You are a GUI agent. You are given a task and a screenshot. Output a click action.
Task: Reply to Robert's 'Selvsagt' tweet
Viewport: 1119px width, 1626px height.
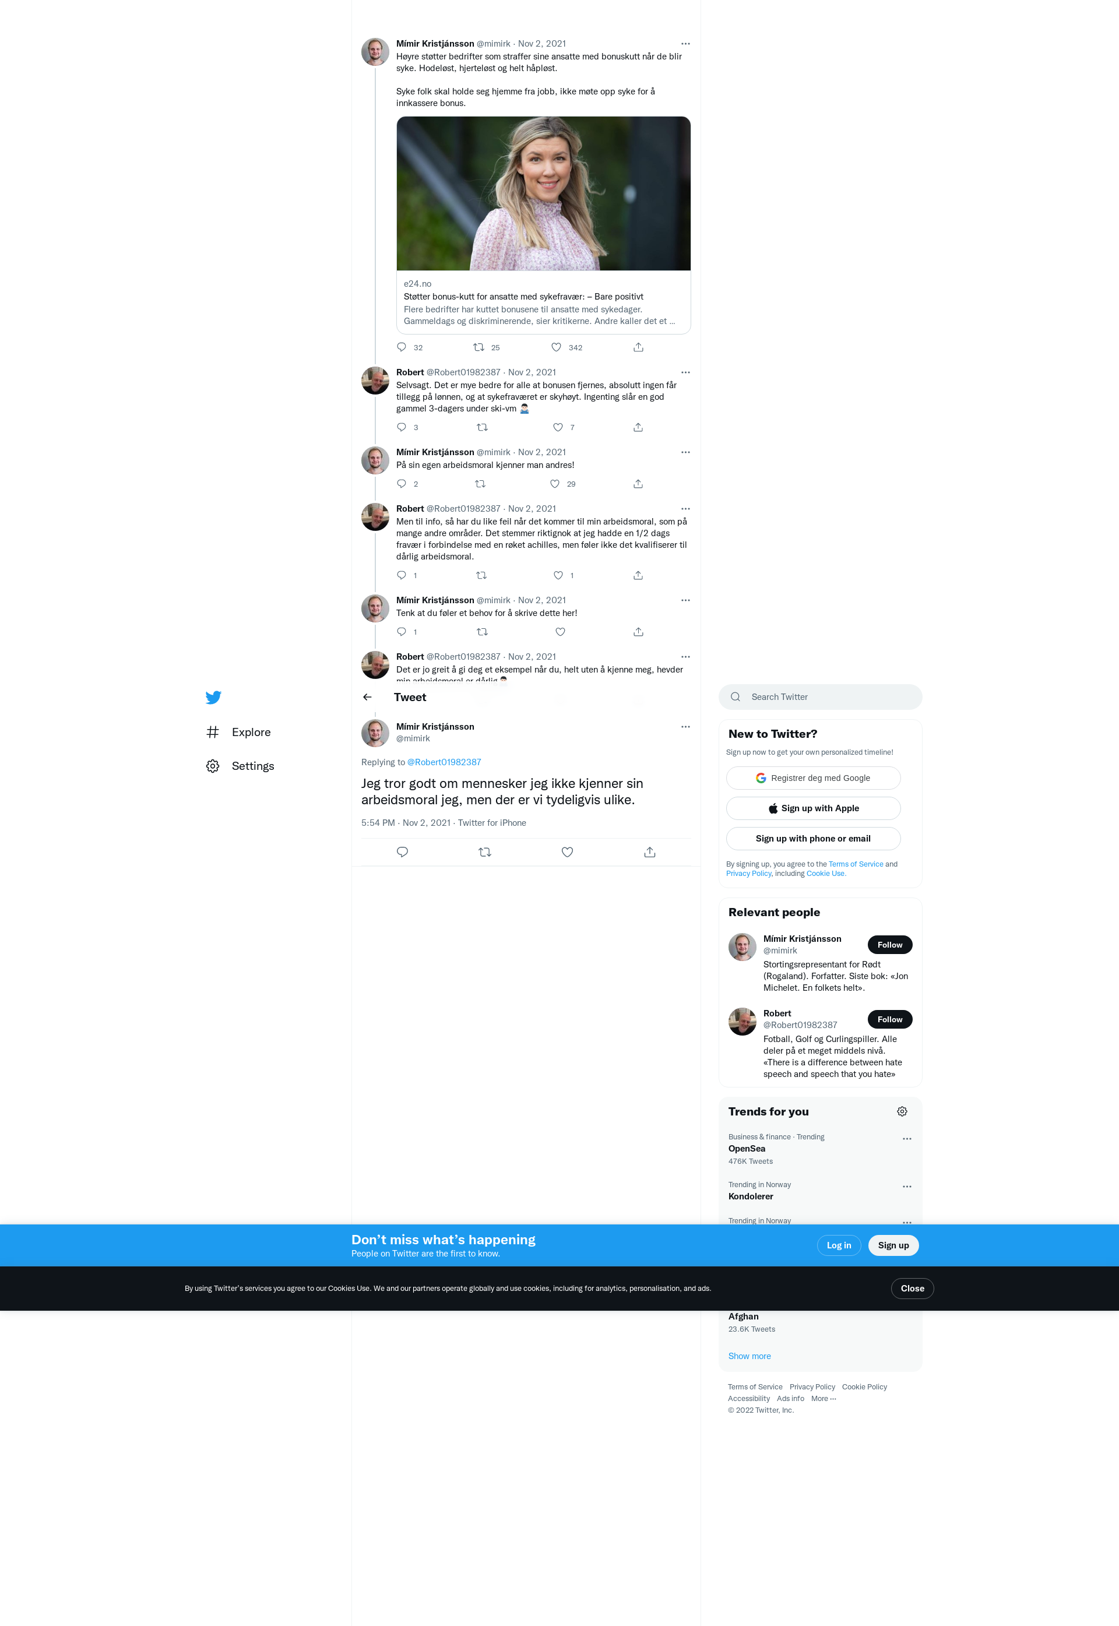(402, 427)
